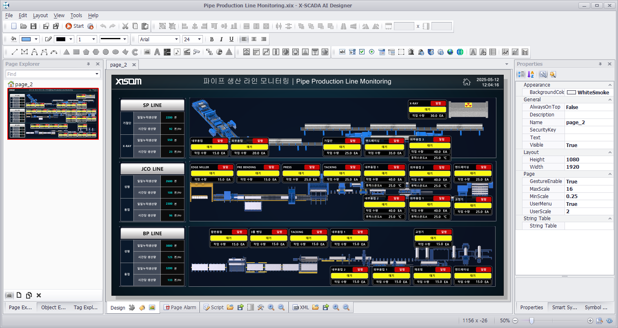Viewport: 618px width, 328px height.
Task: Collapse the Layout property group
Action: pos(610,152)
